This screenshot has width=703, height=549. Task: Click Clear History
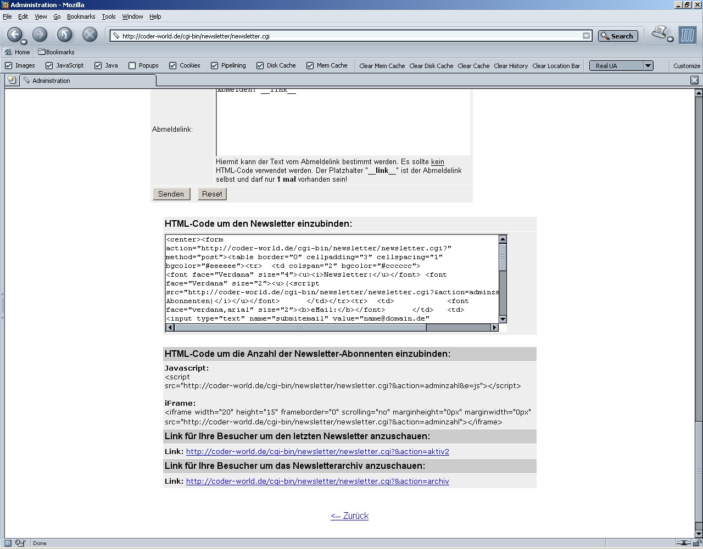(x=511, y=66)
